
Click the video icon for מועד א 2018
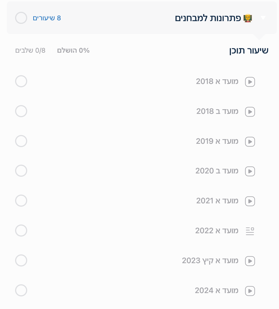tap(250, 82)
